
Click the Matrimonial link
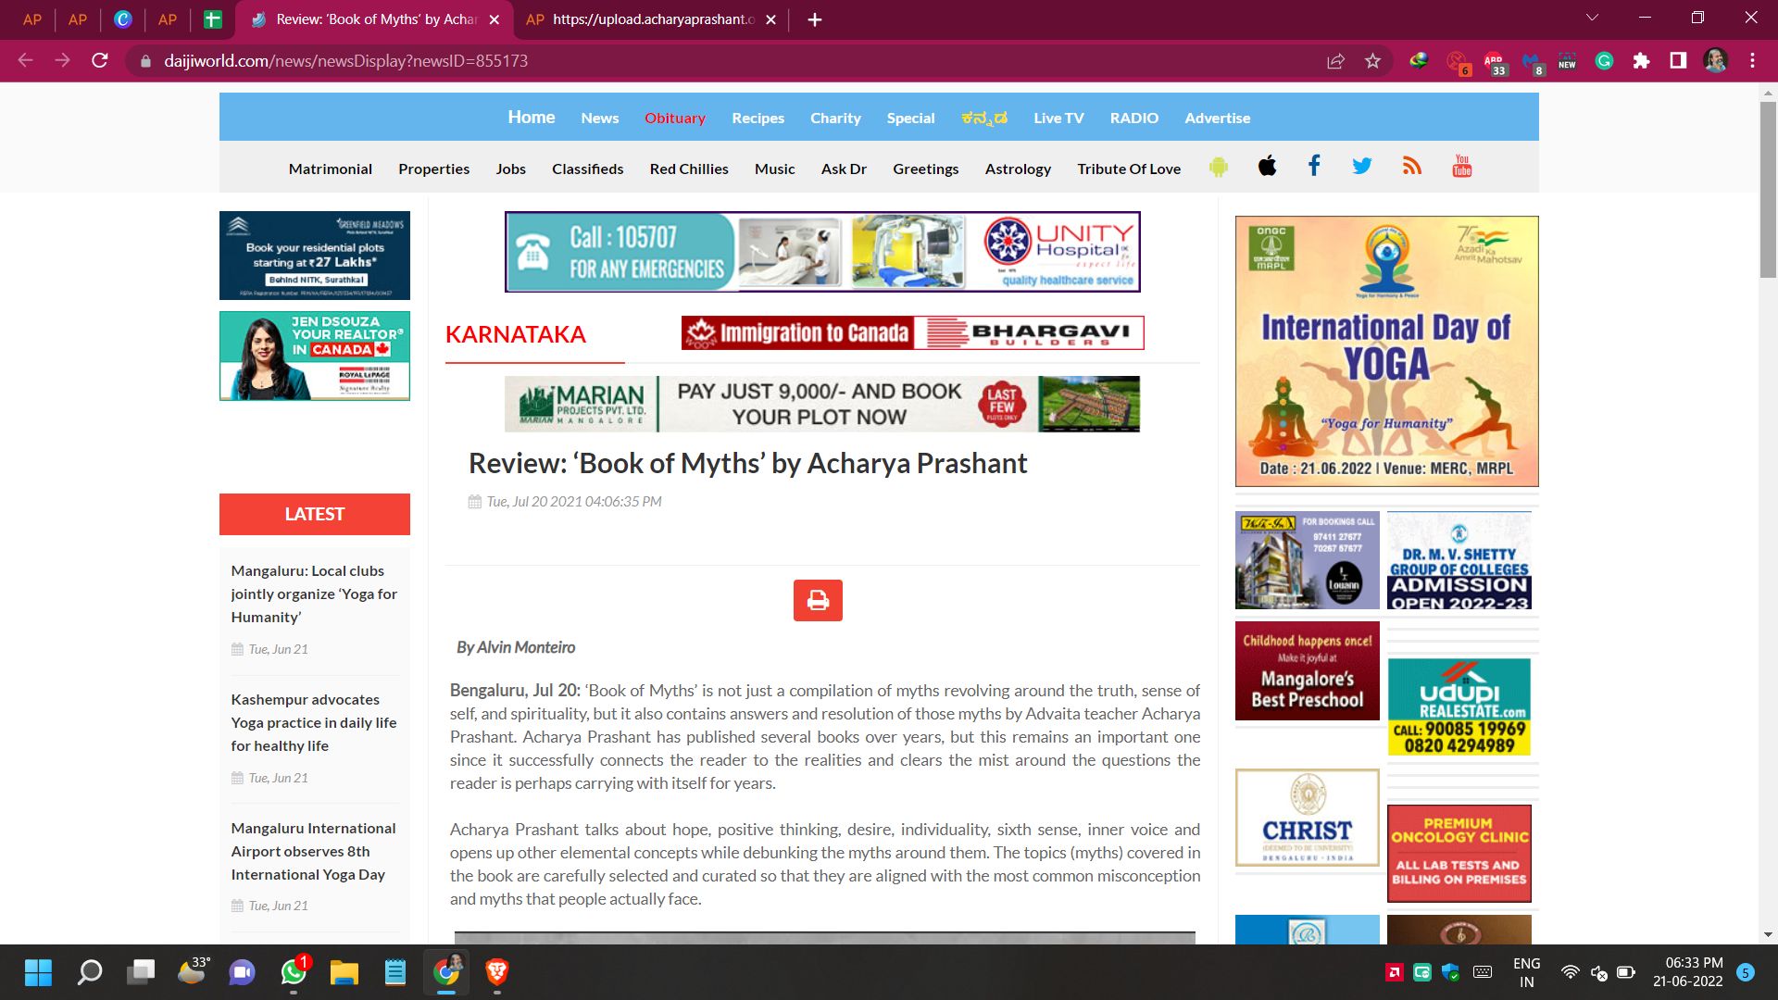(330, 169)
